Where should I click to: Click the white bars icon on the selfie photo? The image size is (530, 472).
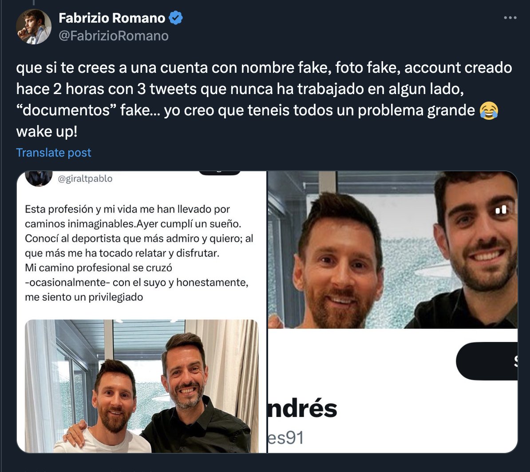click(501, 209)
